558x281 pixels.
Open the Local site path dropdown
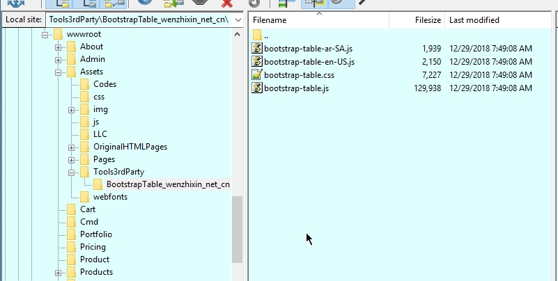coord(238,19)
